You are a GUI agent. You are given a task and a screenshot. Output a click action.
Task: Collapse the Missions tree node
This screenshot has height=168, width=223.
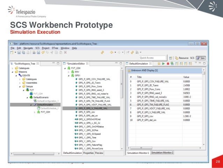click(13, 72)
